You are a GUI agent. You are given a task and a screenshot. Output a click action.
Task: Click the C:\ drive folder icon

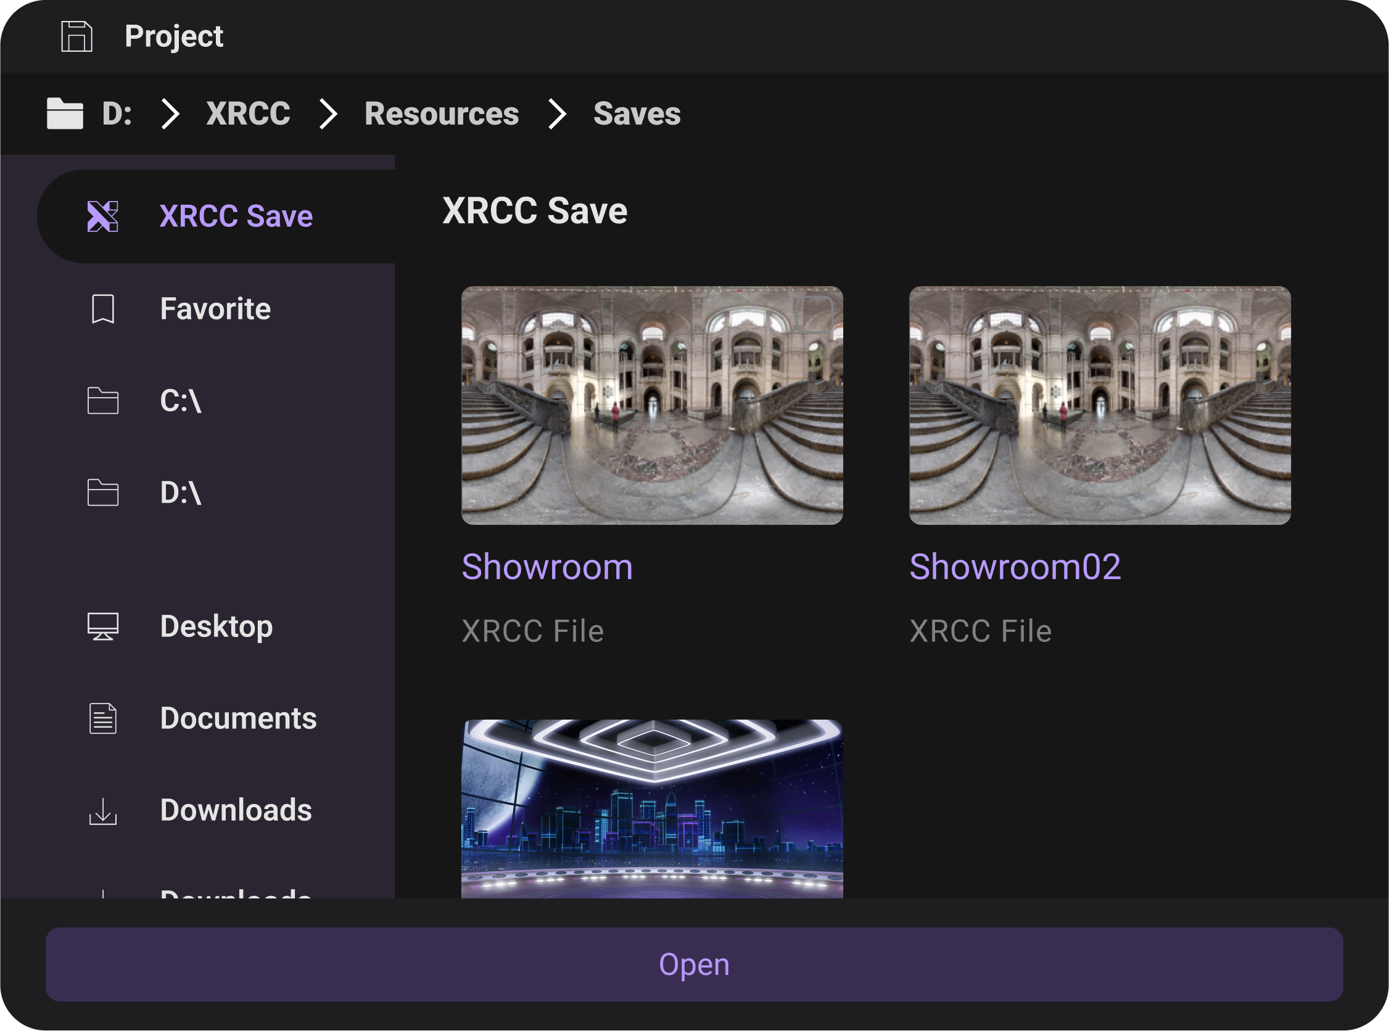click(x=103, y=401)
